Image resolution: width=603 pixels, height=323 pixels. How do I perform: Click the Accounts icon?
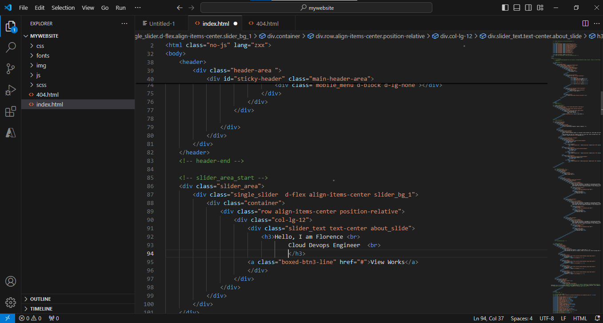tap(11, 281)
